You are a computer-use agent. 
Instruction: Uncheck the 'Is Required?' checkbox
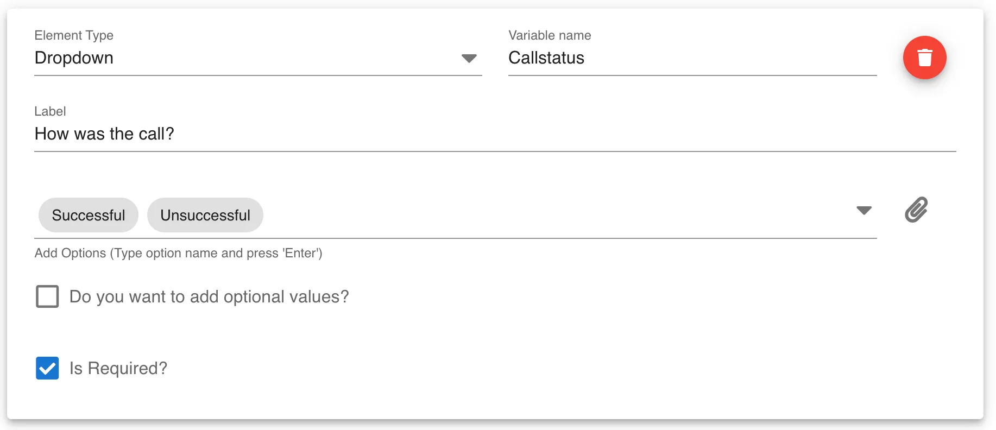[x=47, y=368]
